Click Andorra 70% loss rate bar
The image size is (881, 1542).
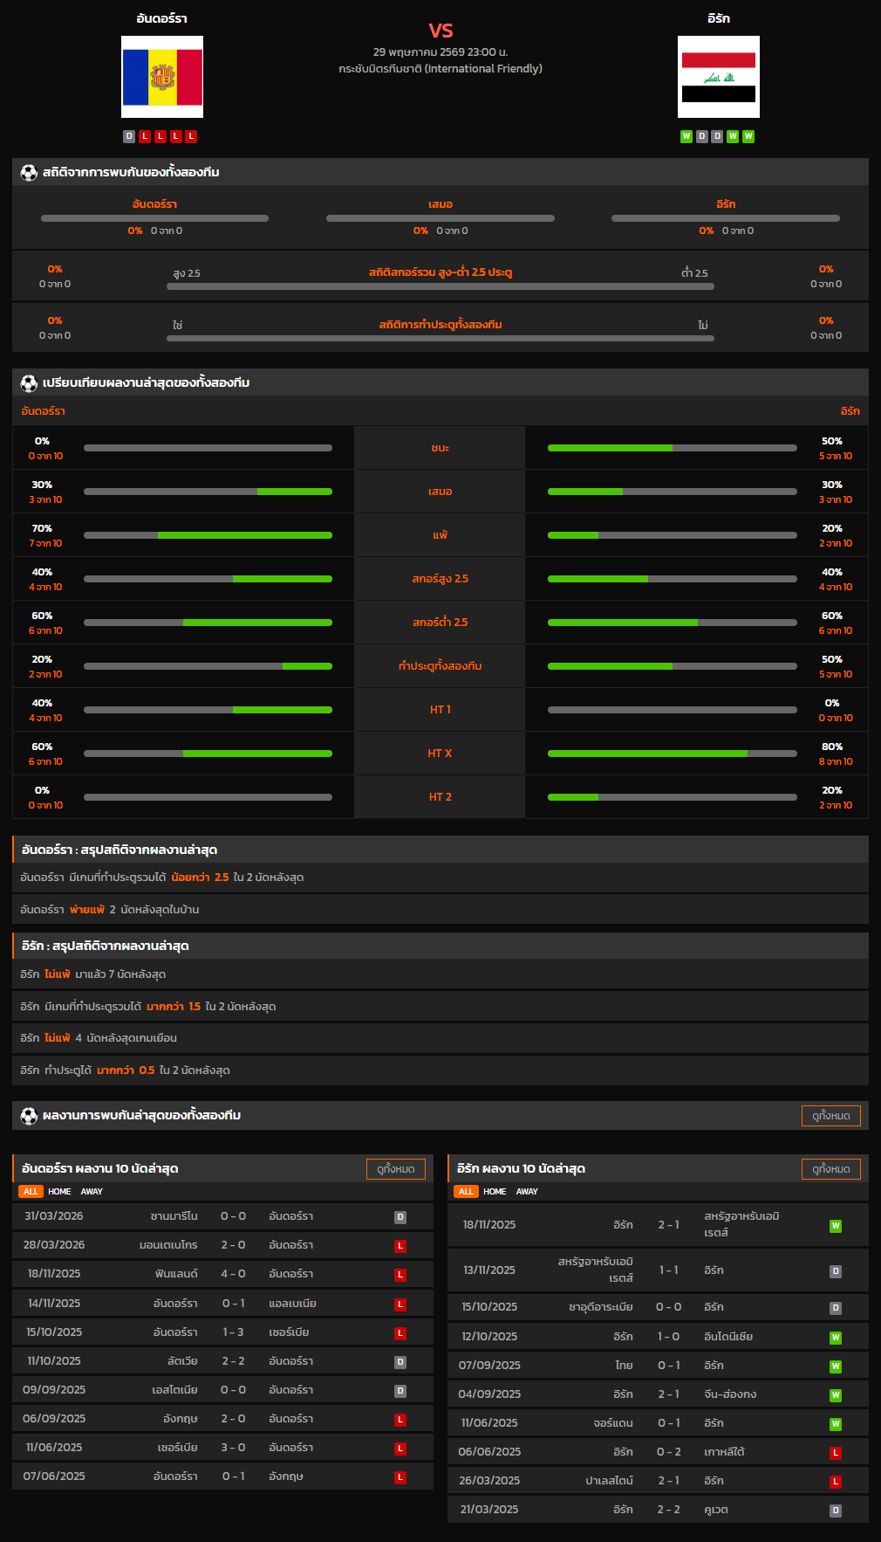[208, 535]
